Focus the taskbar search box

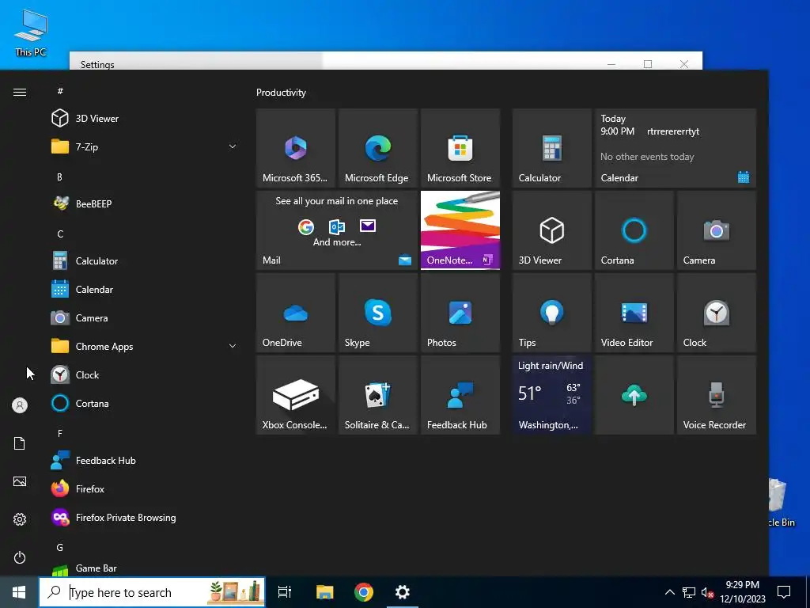[152, 592]
